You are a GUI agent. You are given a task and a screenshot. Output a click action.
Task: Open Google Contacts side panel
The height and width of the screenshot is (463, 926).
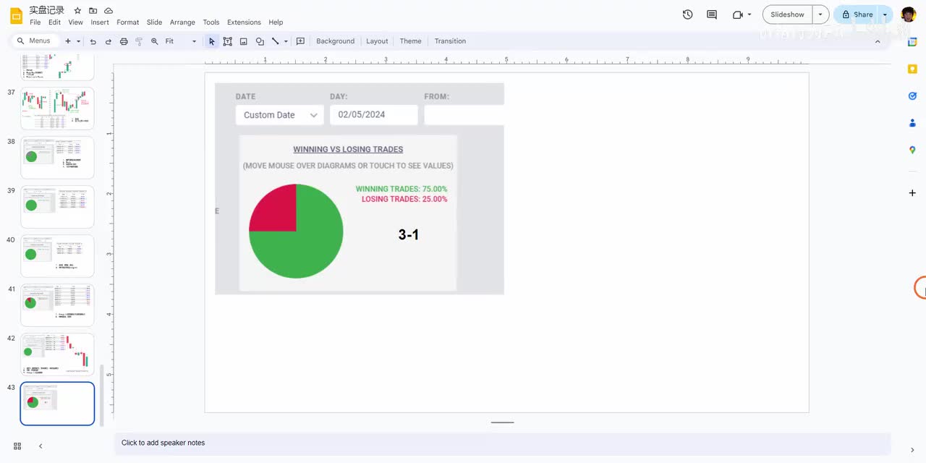(912, 123)
